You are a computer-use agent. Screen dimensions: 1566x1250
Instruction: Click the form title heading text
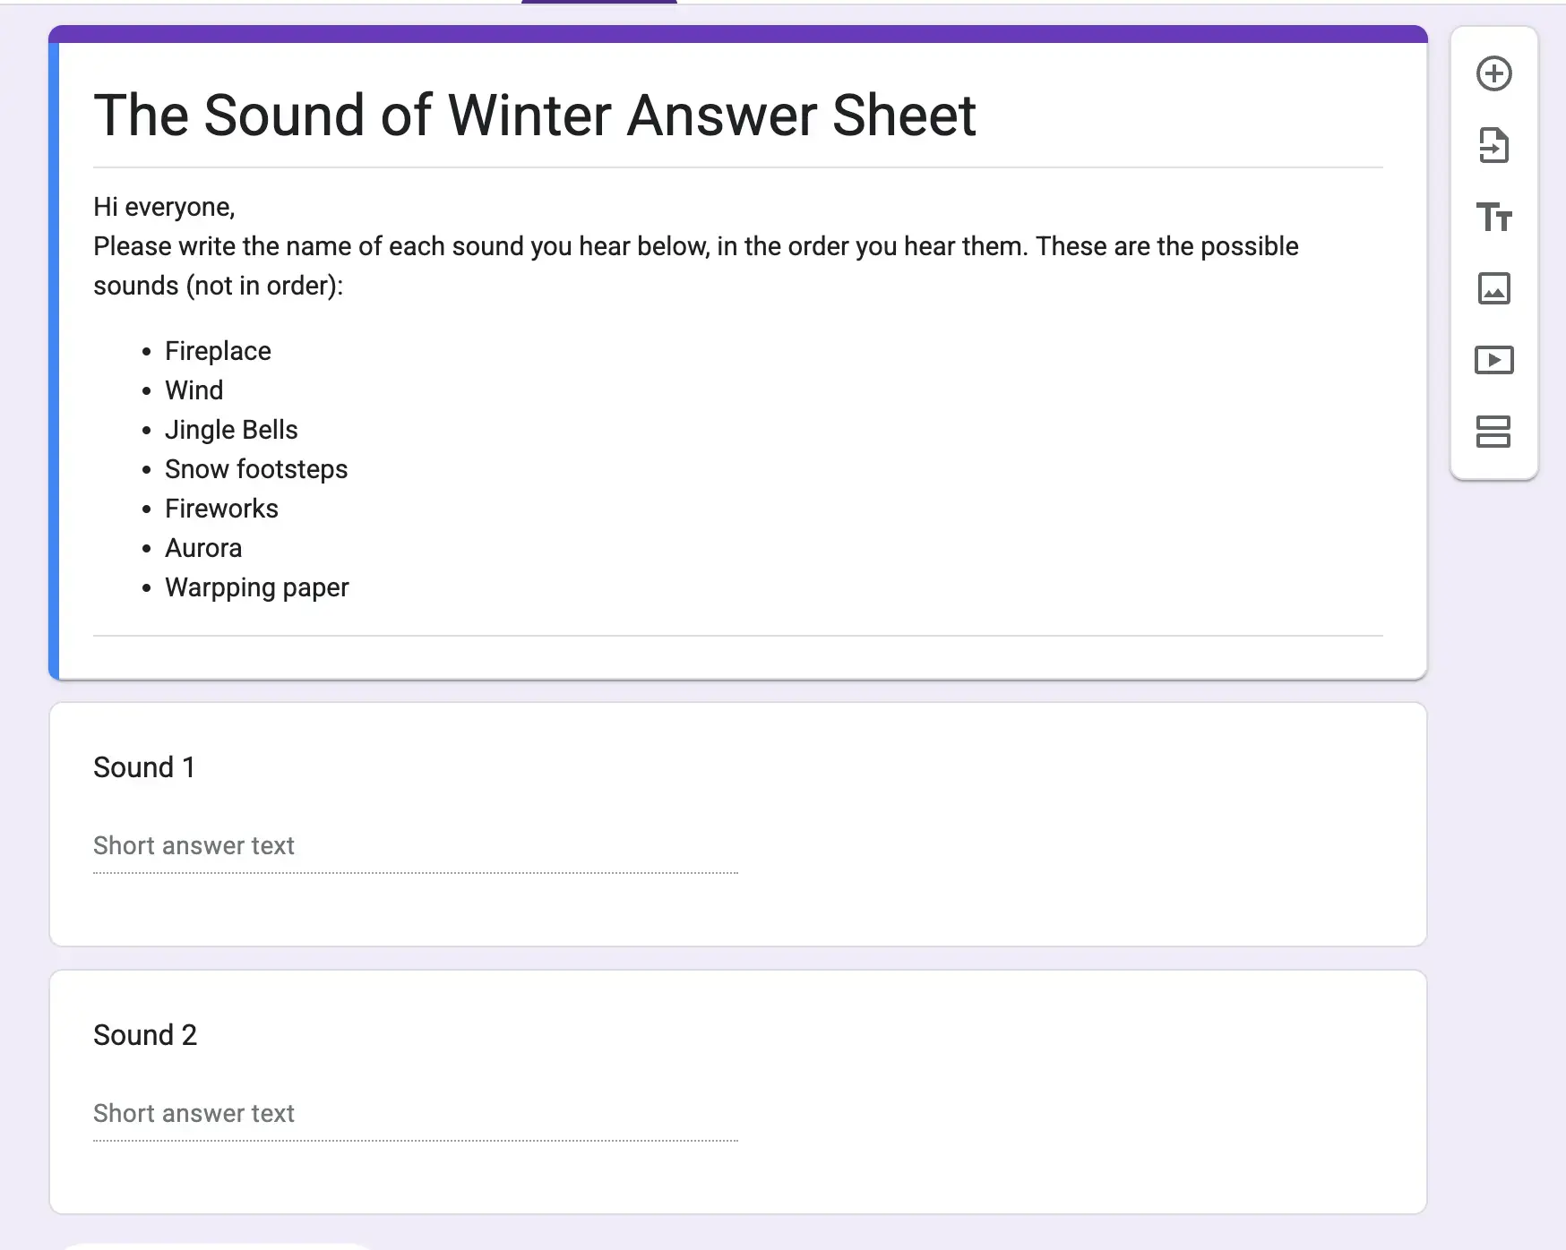pos(534,116)
